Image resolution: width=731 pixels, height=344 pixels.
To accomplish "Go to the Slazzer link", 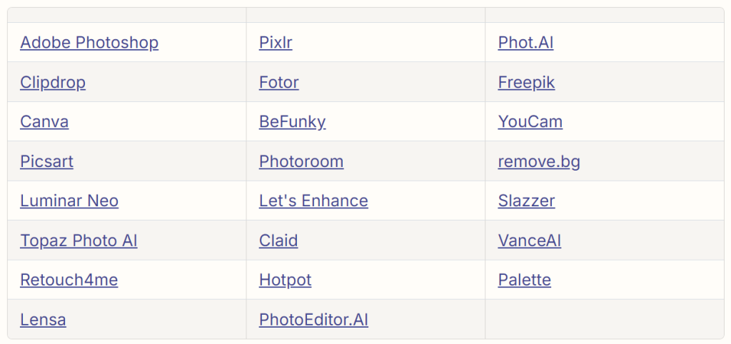I will click(526, 201).
